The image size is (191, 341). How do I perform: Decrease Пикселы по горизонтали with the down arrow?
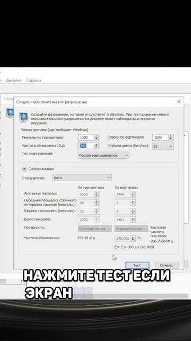(x=97, y=139)
